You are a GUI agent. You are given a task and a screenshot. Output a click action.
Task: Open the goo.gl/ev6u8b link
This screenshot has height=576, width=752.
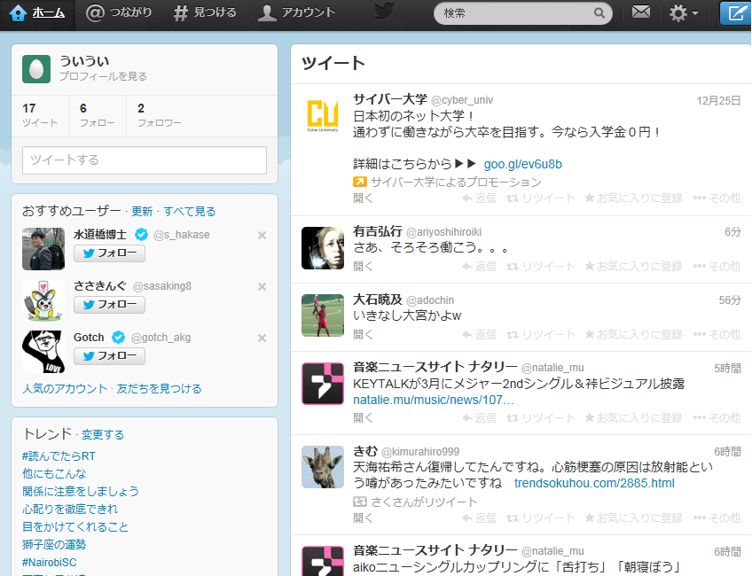tap(522, 164)
